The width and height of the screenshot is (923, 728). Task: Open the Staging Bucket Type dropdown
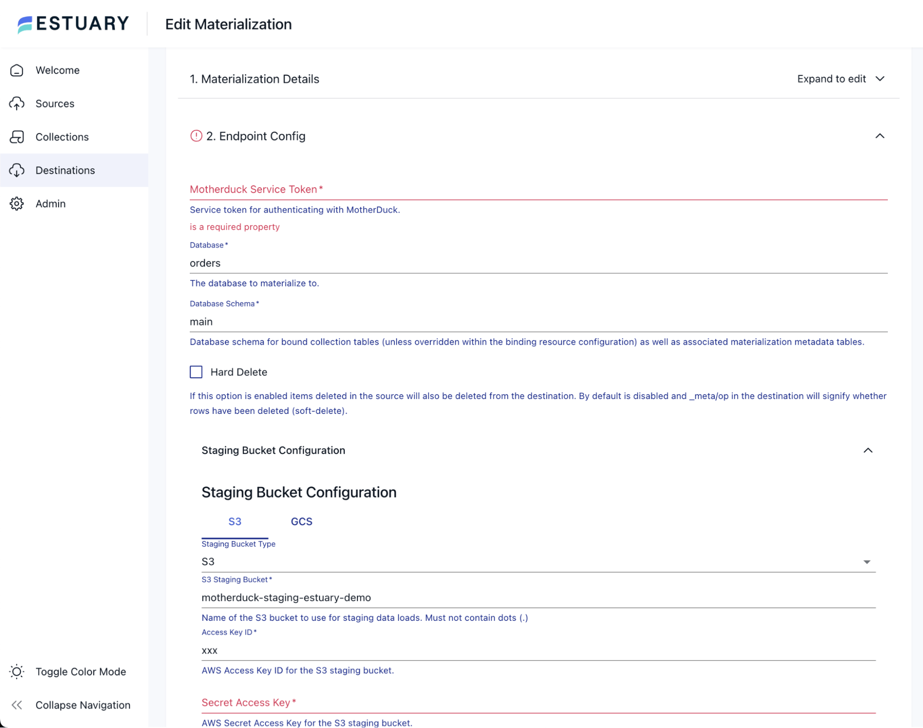point(538,562)
